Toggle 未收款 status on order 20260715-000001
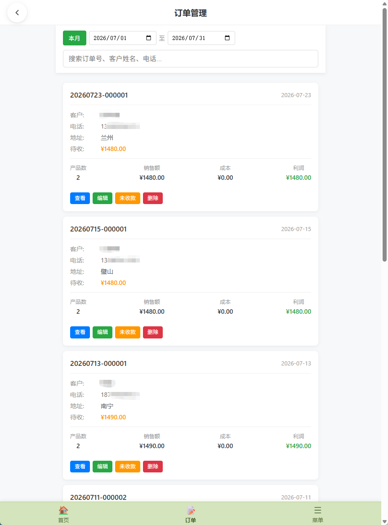This screenshot has width=388, height=525. click(x=128, y=332)
